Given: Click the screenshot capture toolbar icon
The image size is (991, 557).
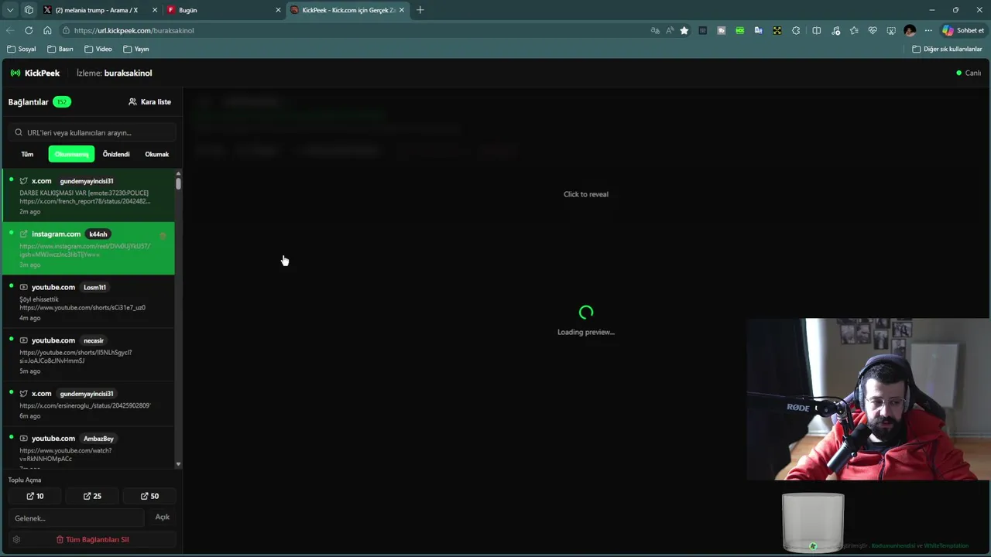Looking at the screenshot, I should pos(891,30).
